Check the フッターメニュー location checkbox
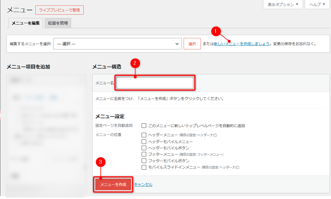 (144, 154)
